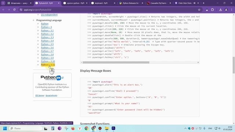Open the tab search dropdown
The width and height of the screenshot is (235, 132).
tap(3, 3)
